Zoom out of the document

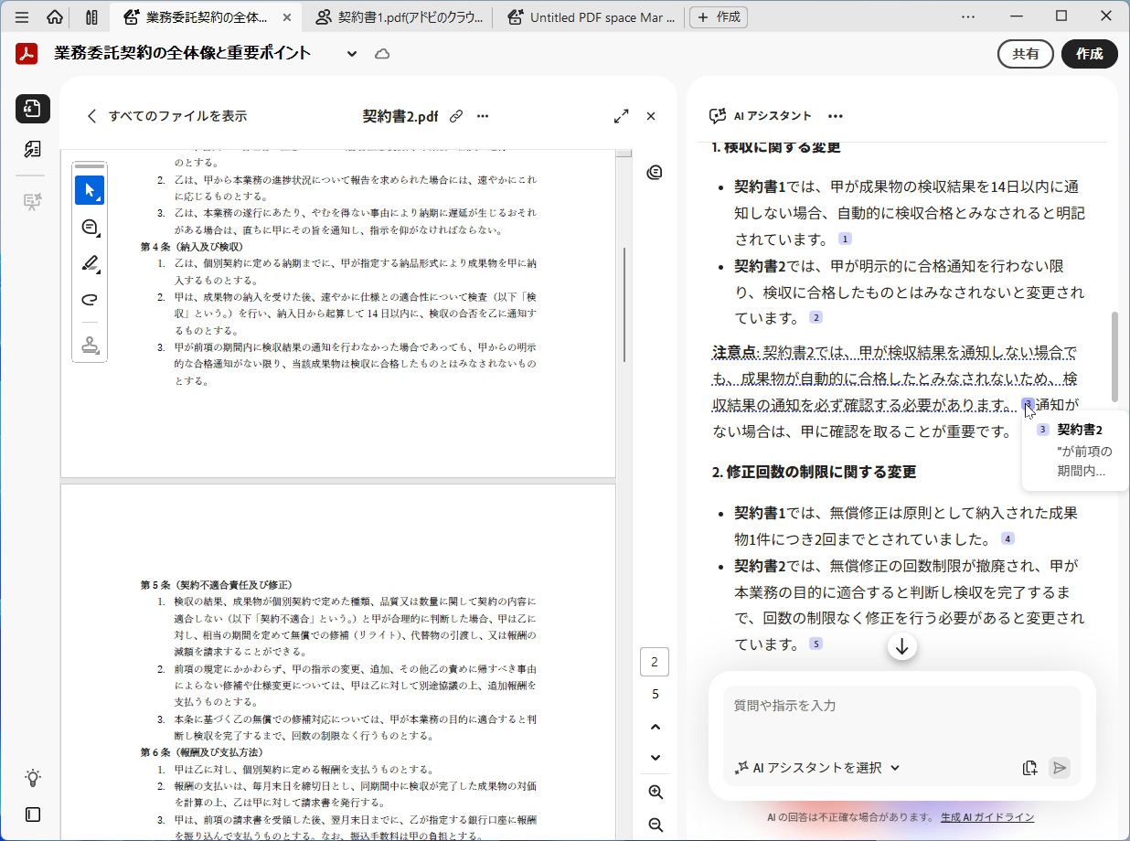[655, 825]
